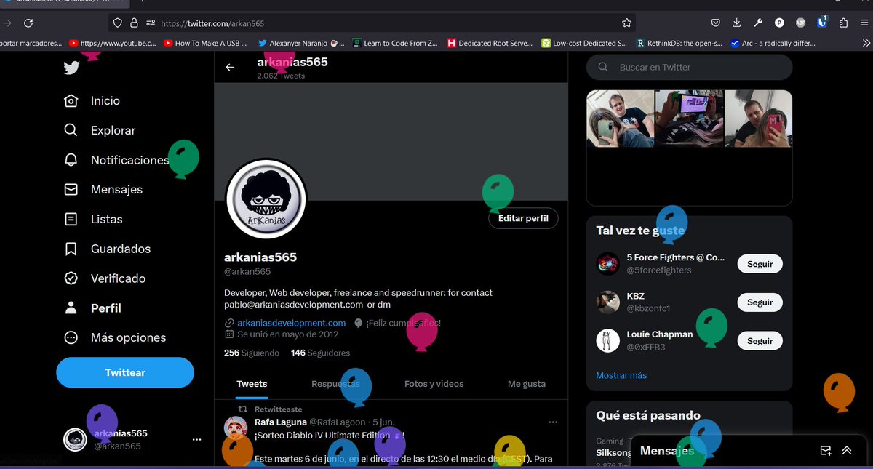
Task: Click the browser forward arrow
Action: pyautogui.click(x=7, y=23)
